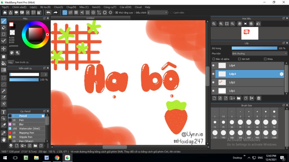
Task: Enable the circle snap icon
Action: pos(93,12)
